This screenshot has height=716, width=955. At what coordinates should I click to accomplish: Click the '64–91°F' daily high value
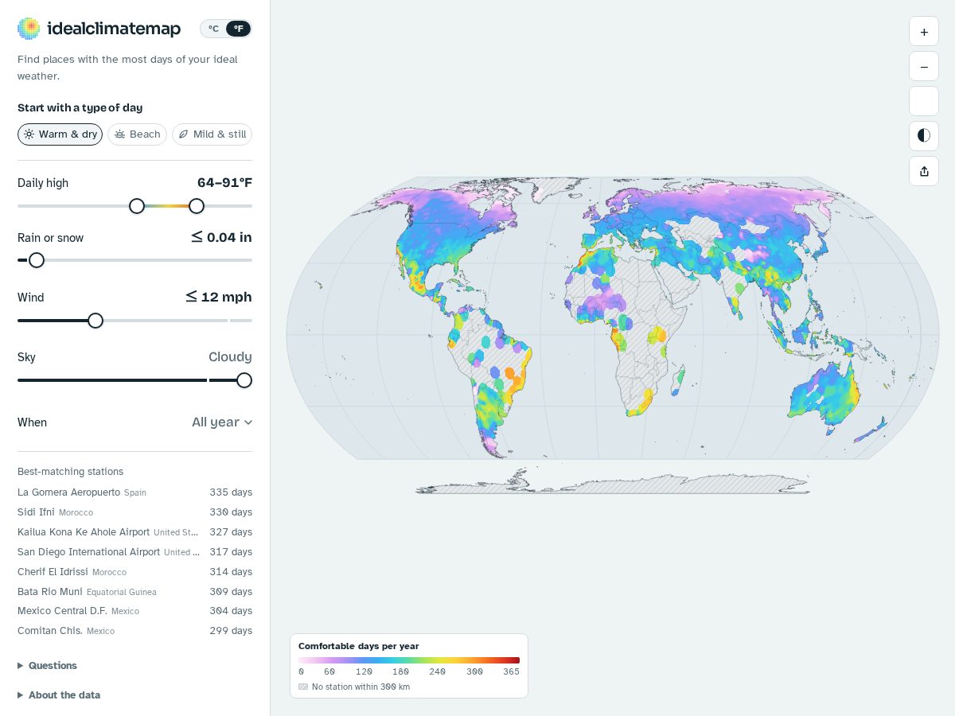[224, 183]
